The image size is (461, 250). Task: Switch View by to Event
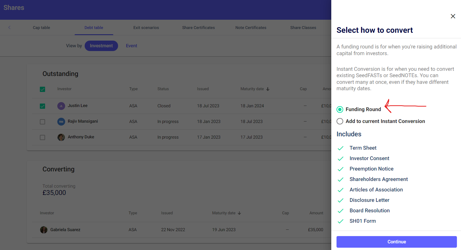[131, 46]
